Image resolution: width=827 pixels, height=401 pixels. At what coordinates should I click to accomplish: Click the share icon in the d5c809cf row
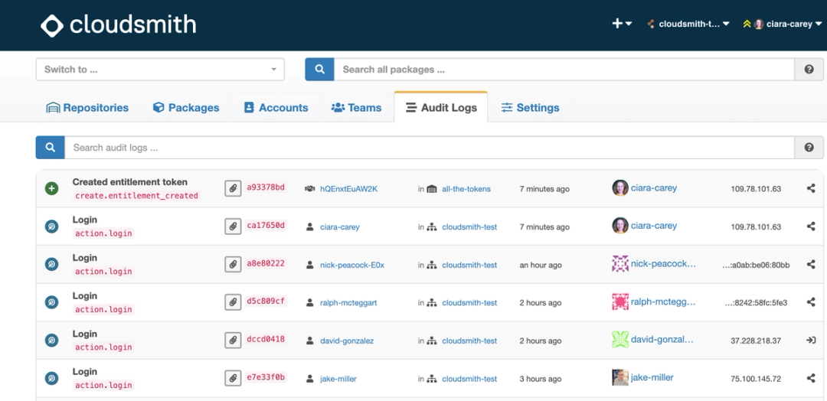click(x=811, y=302)
